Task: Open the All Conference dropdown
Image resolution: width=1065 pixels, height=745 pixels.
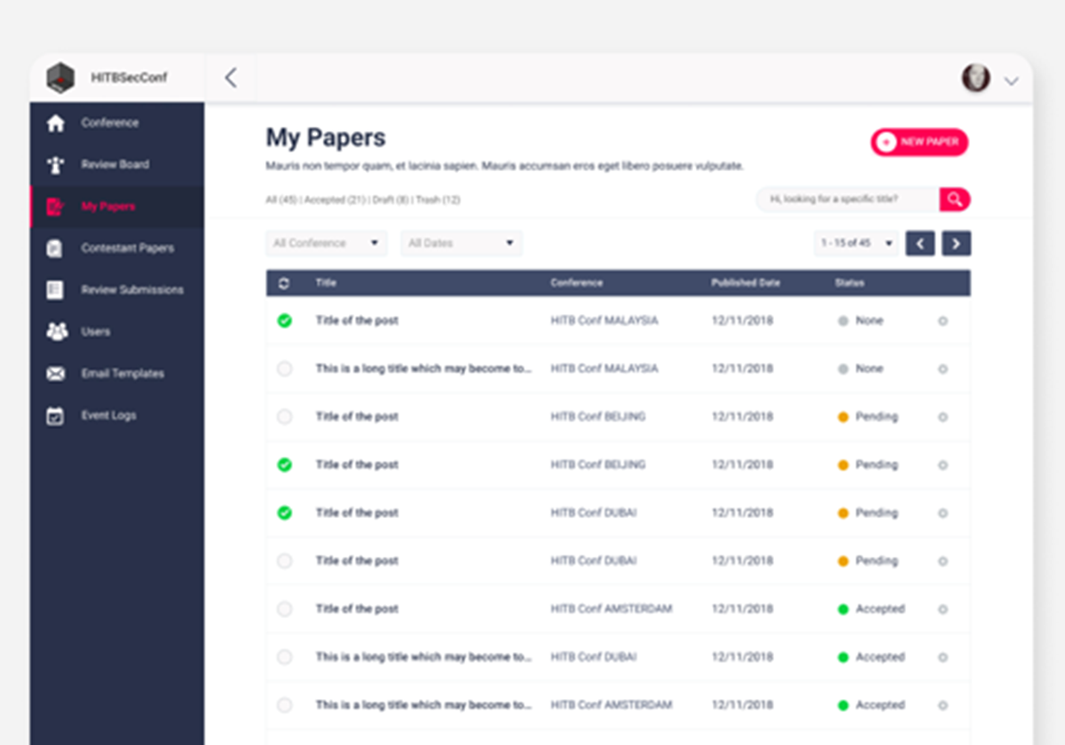Action: tap(327, 243)
